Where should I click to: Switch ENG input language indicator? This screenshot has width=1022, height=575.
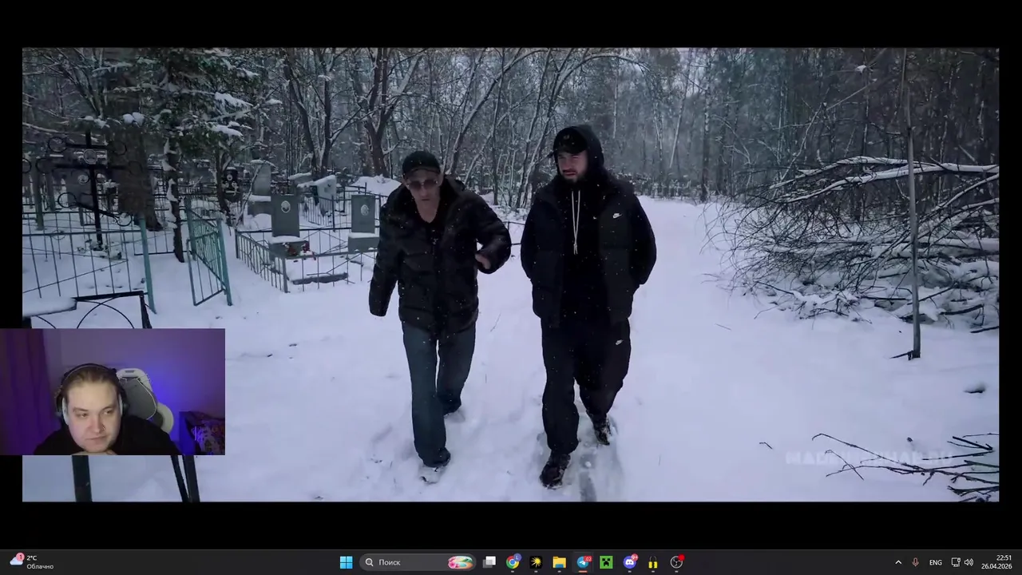(936, 562)
